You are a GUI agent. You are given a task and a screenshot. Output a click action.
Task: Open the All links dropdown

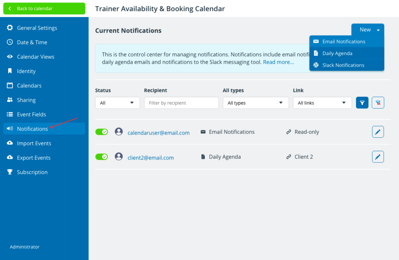coord(322,103)
